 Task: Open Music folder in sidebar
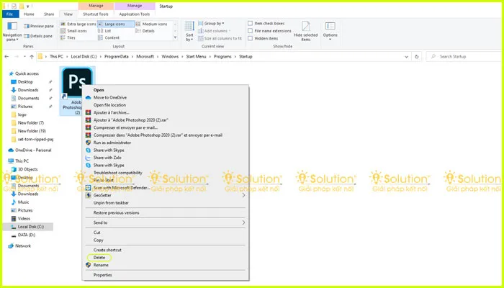click(x=24, y=202)
